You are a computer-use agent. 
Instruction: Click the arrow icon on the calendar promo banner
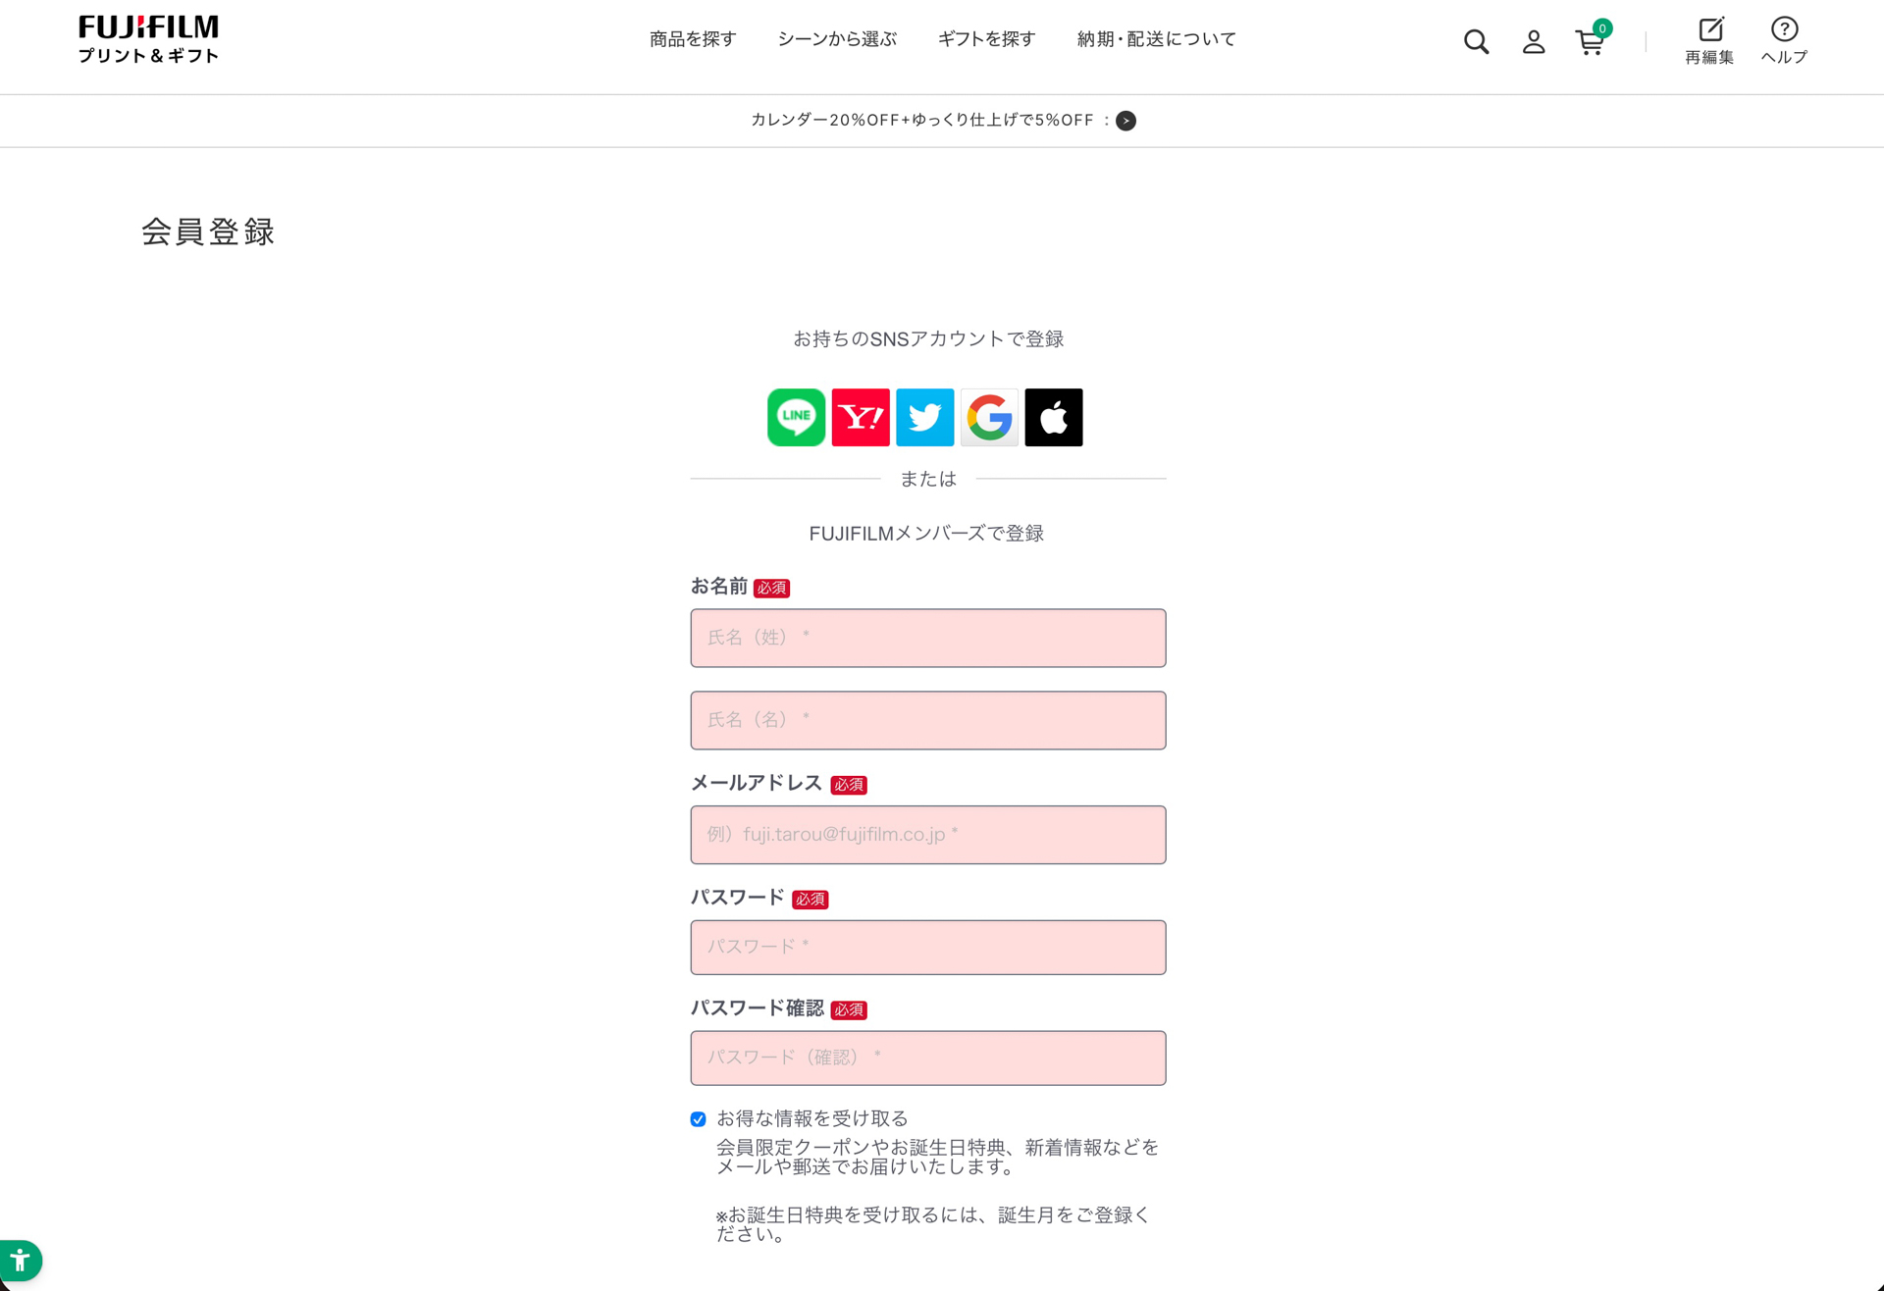(1126, 121)
